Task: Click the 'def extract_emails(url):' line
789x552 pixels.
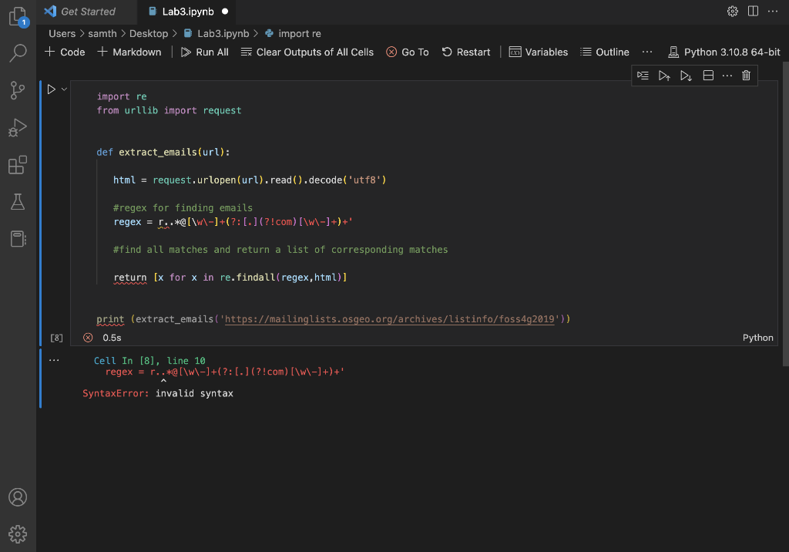Action: click(x=163, y=152)
